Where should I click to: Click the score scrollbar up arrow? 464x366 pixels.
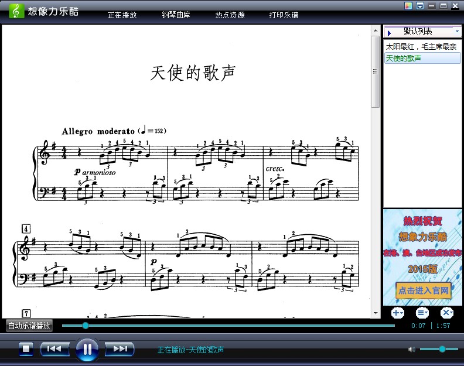[x=376, y=30]
